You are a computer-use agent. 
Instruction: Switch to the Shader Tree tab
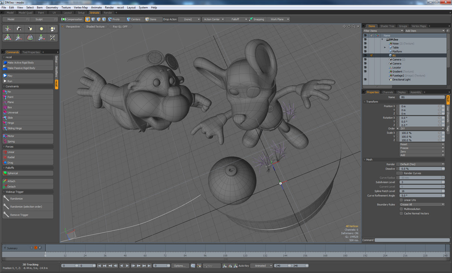pos(387,26)
